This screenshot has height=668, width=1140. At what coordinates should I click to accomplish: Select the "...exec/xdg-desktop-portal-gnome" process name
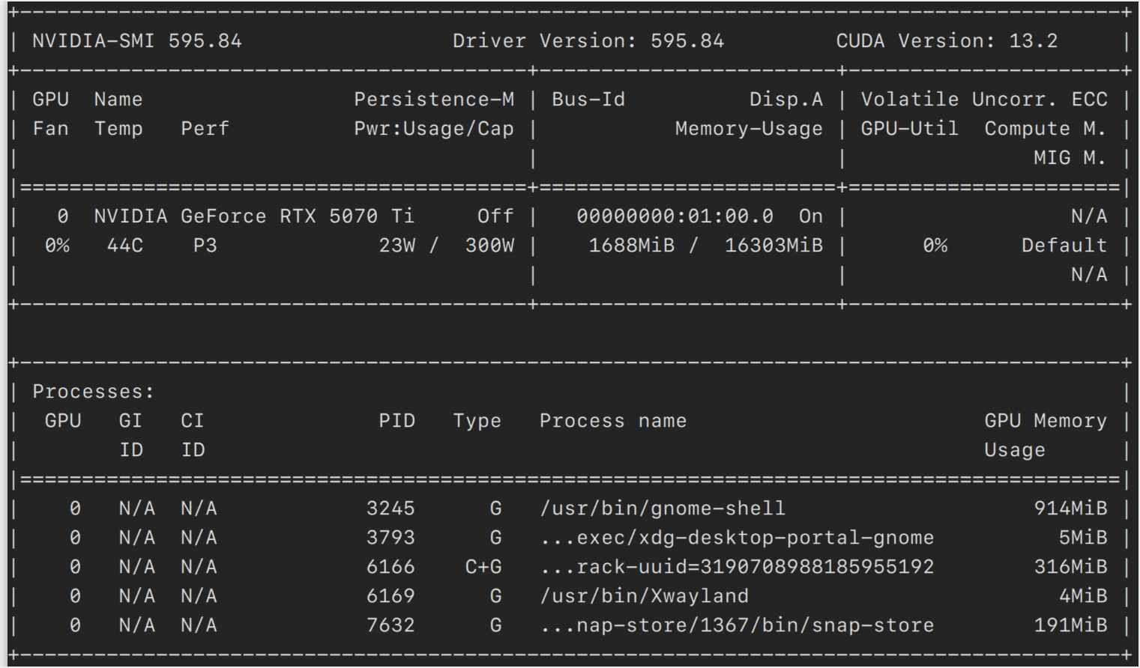coord(737,538)
